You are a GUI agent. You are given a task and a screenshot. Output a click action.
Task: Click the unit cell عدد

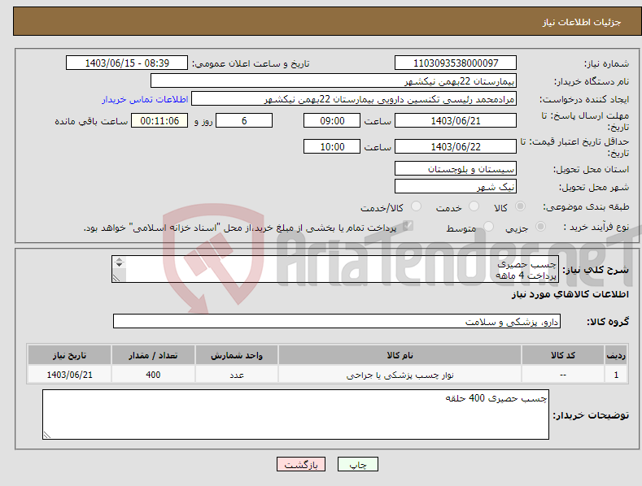pos(237,375)
